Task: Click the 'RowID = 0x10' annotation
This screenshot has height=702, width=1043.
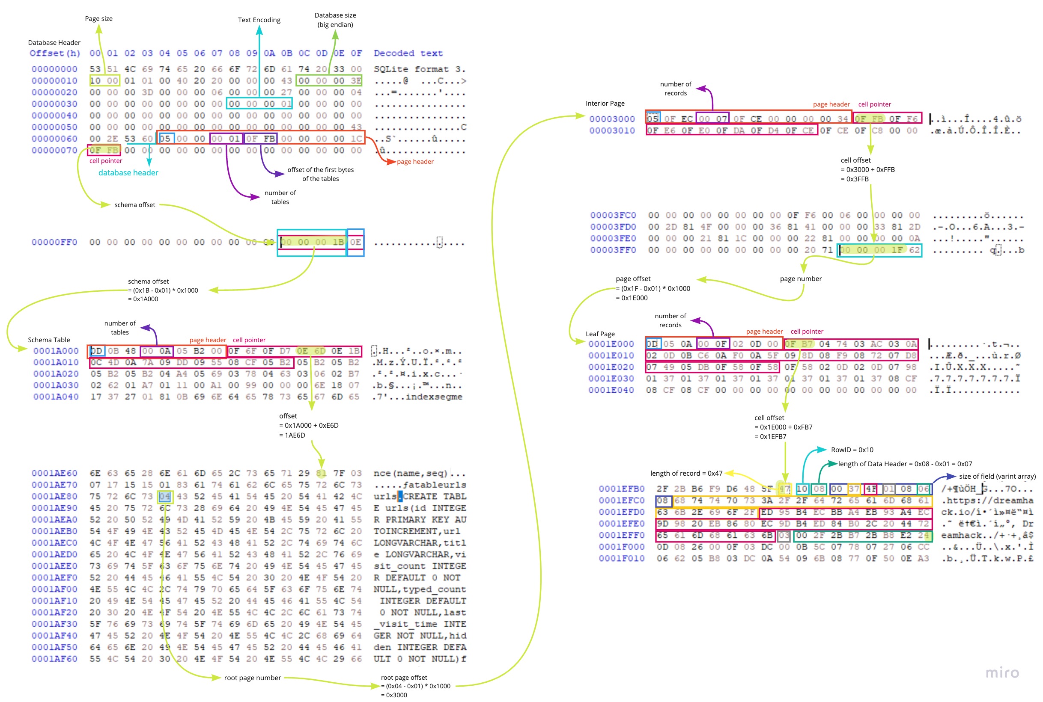Action: [x=852, y=450]
